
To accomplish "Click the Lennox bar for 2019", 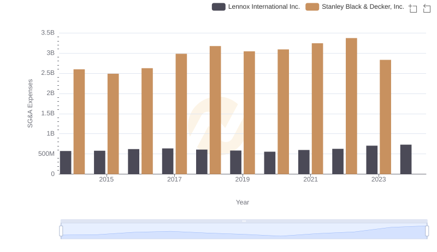I will [x=236, y=162].
